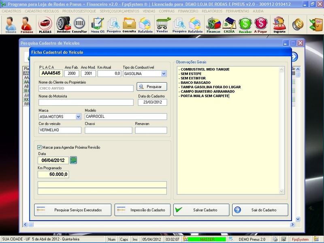The image size is (324, 243).
Task: Select the Produtos tire icon
Action: 63,25
